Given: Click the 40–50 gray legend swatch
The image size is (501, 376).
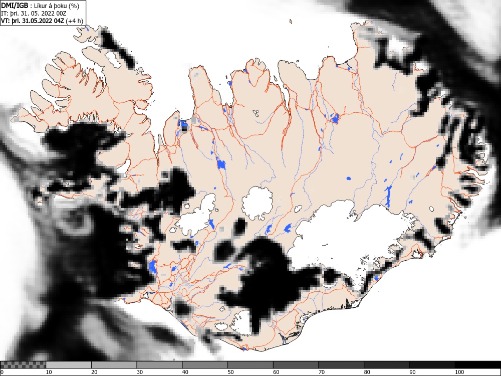Looking at the screenshot, I should 205,365.
